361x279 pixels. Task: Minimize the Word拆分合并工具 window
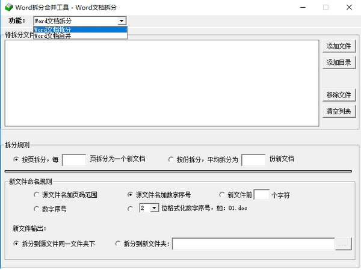303,7
